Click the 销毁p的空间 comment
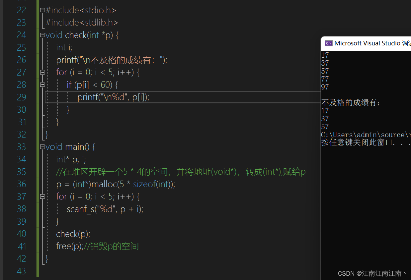411x280 pixels. [x=111, y=246]
